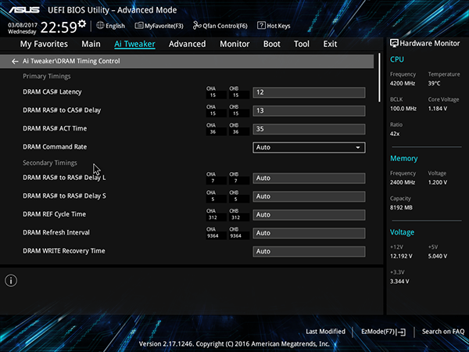Click the DRAM Command Rate label

point(55,147)
